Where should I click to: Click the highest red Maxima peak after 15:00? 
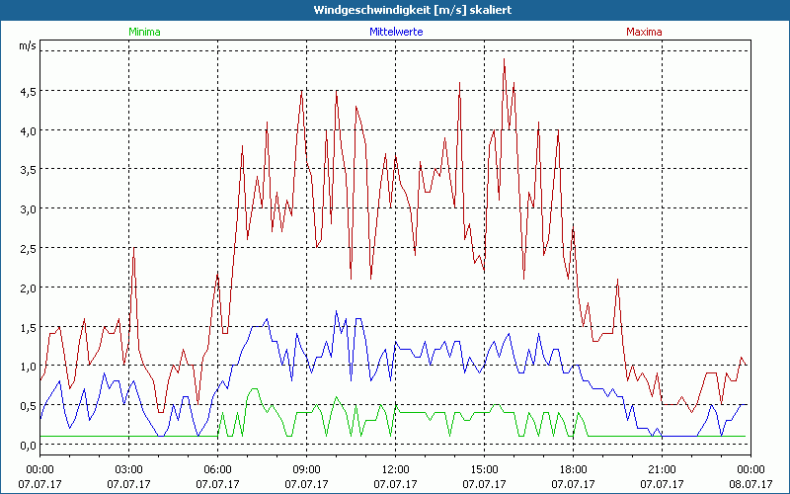[505, 59]
